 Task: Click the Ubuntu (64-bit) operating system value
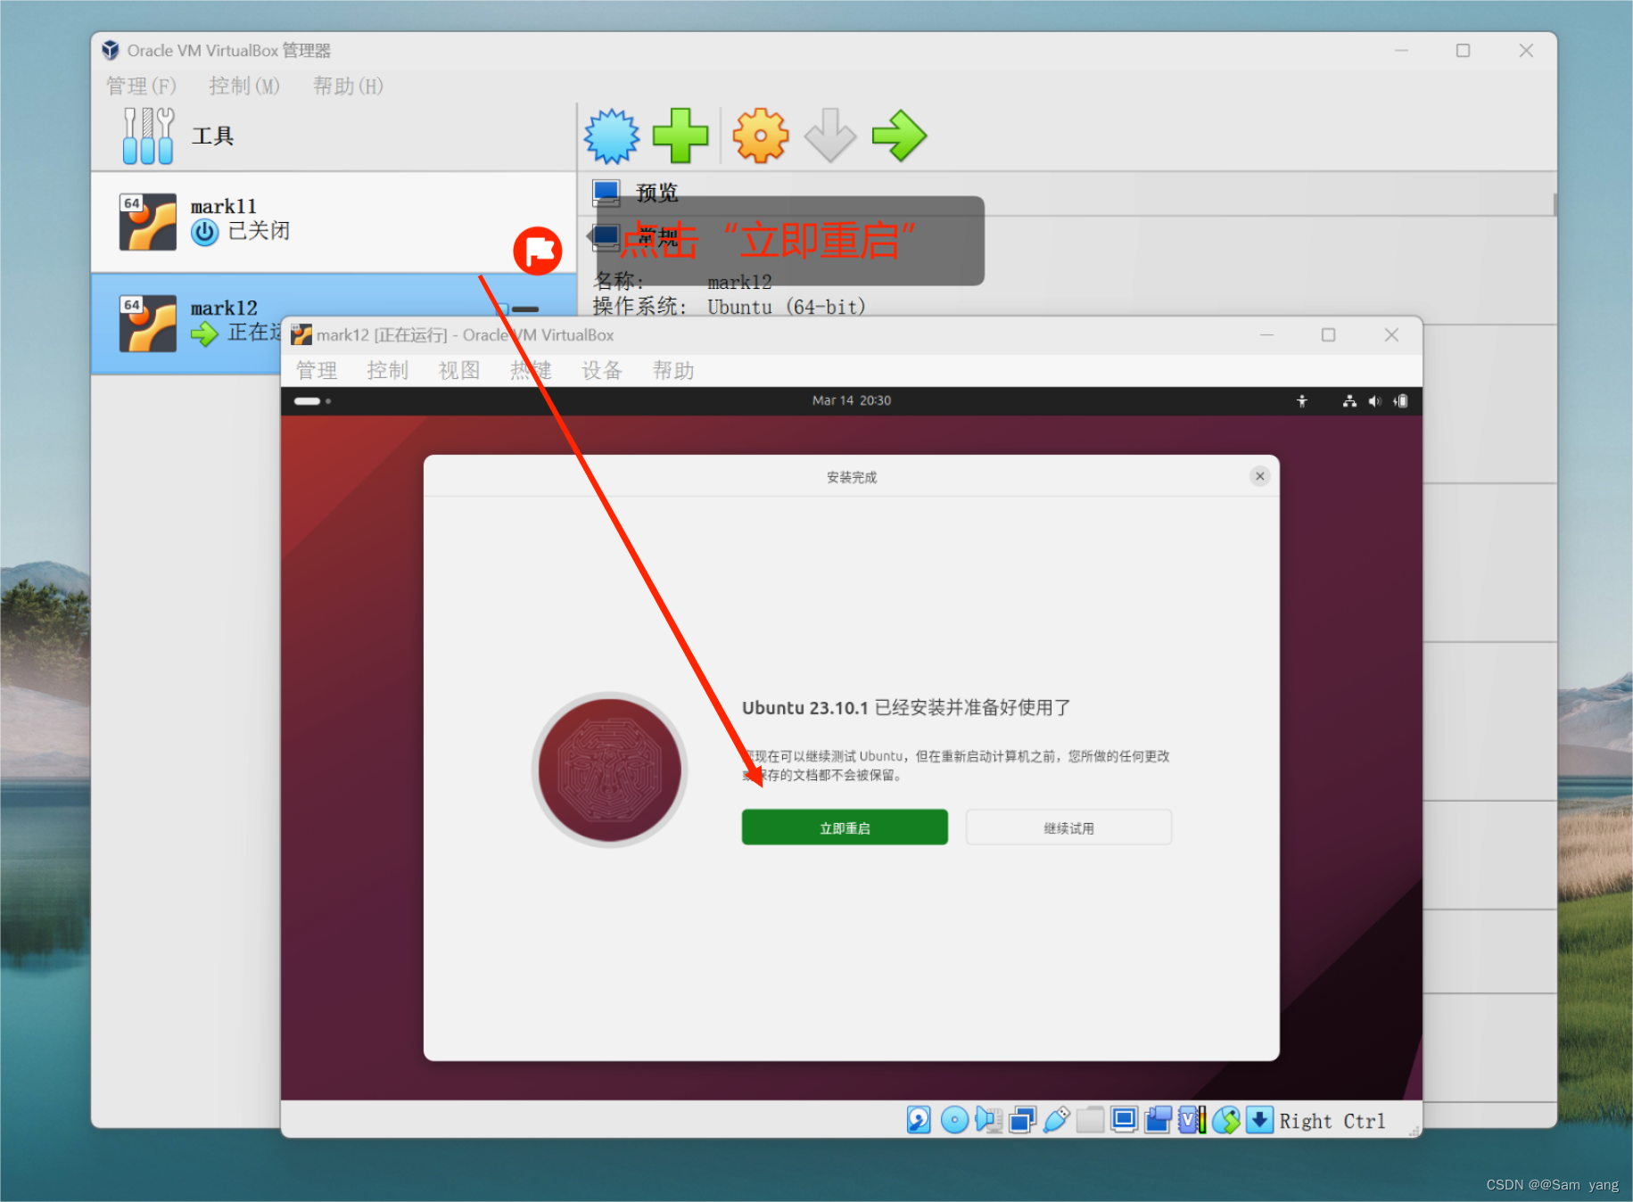point(786,307)
